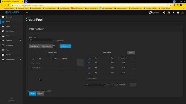Reload the browser page
The width and height of the screenshot is (186, 104).
click(8, 5)
